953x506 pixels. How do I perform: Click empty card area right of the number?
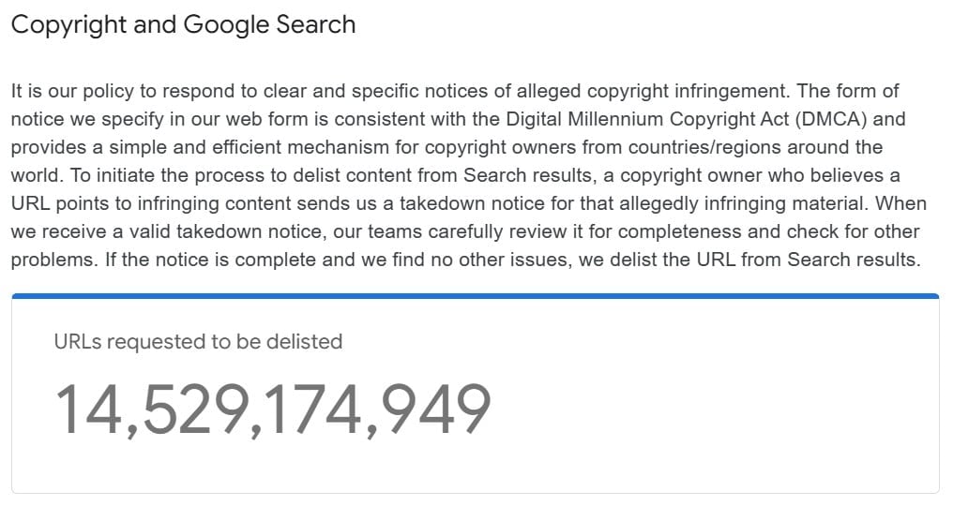(x=718, y=410)
